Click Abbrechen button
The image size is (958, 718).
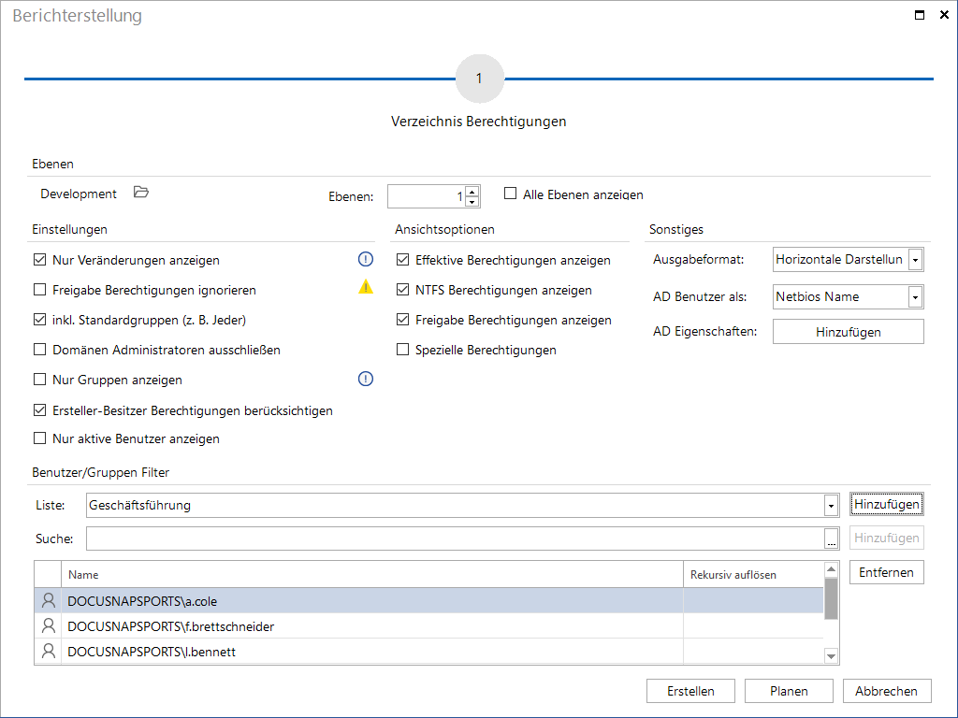(887, 691)
